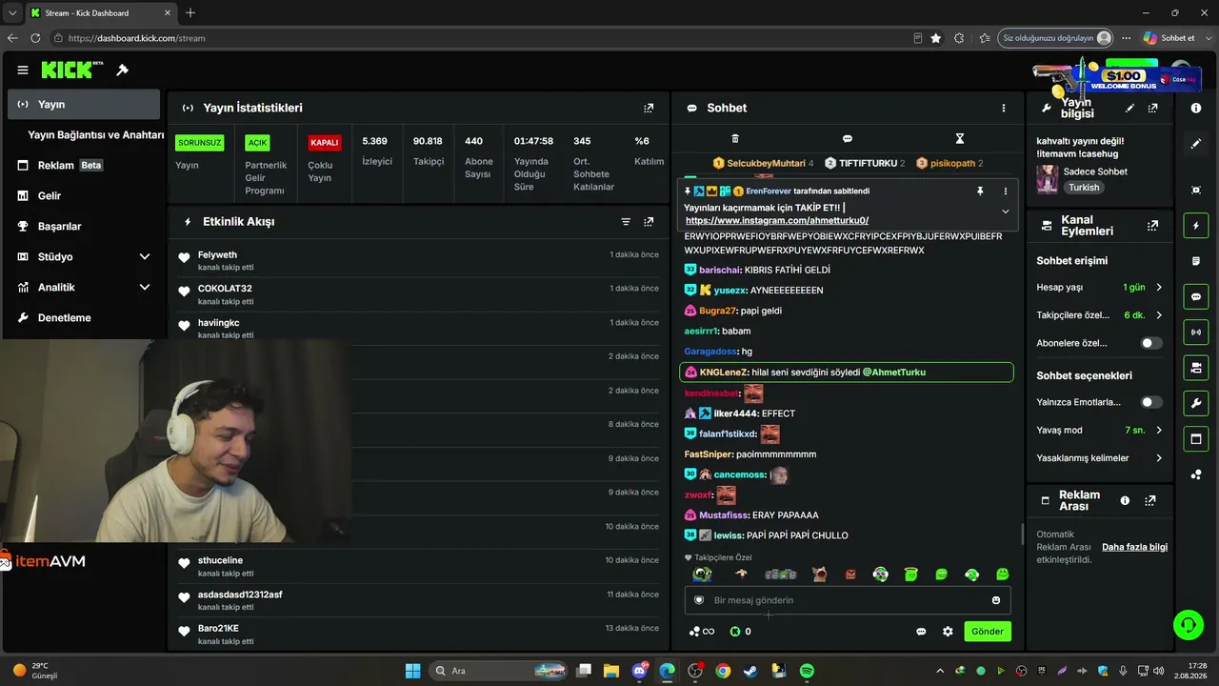Click the Windows Start button
The width and height of the screenshot is (1219, 686).
(x=412, y=671)
